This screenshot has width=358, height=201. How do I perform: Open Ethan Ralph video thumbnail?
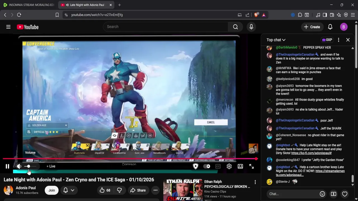pyautogui.click(x=182, y=190)
